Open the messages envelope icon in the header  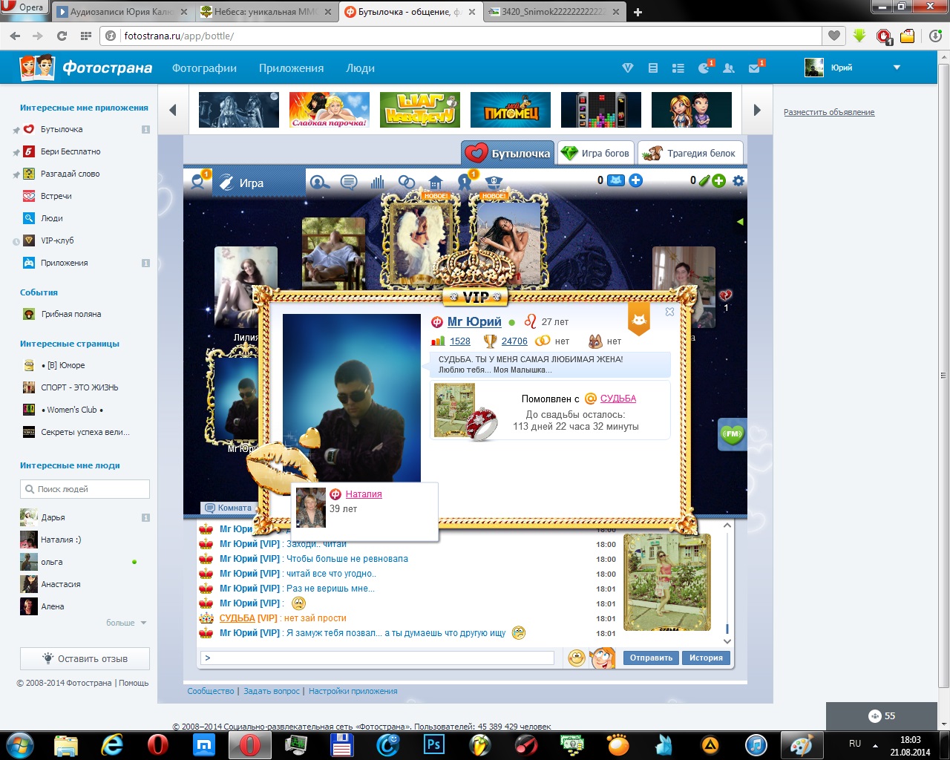755,68
